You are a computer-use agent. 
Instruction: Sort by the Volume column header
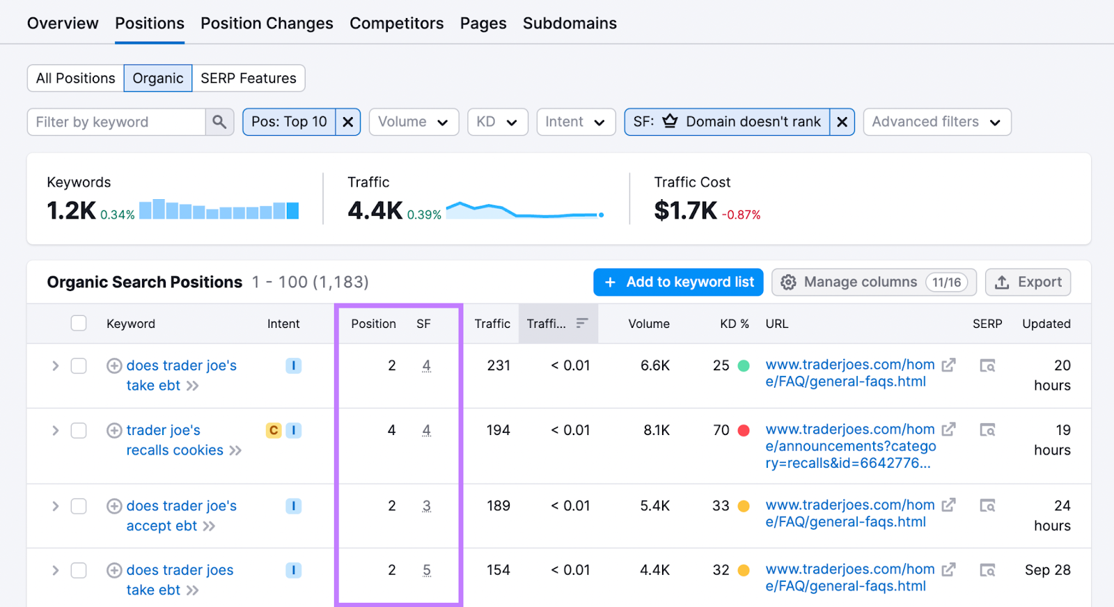pyautogui.click(x=649, y=323)
